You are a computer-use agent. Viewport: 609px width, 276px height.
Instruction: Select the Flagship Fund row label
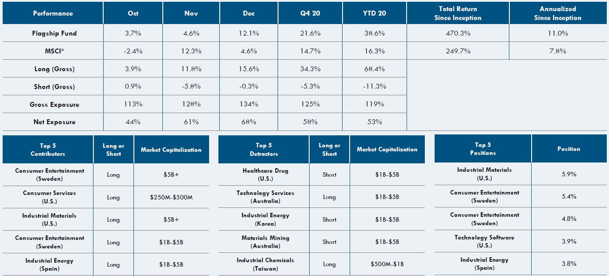tap(54, 33)
